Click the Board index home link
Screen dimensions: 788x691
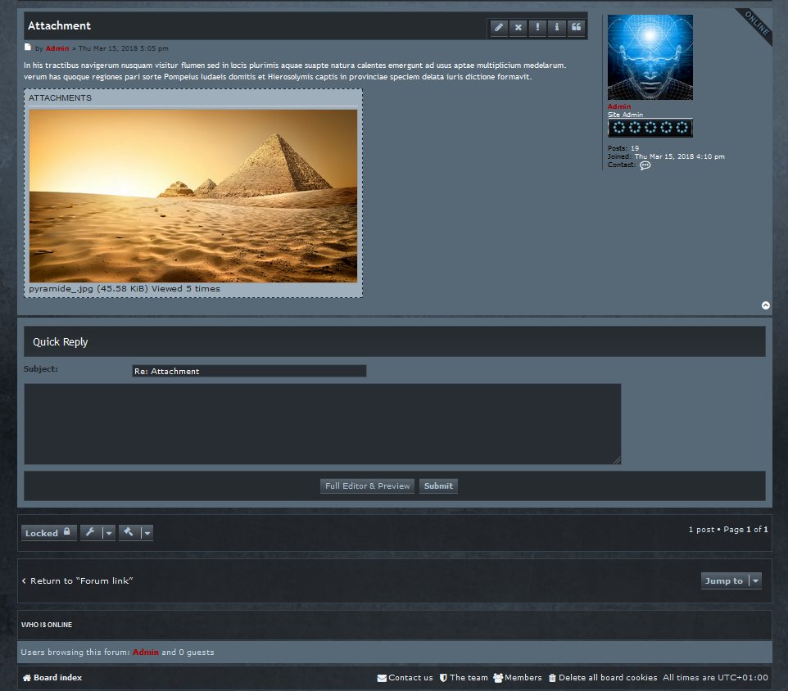tap(52, 678)
